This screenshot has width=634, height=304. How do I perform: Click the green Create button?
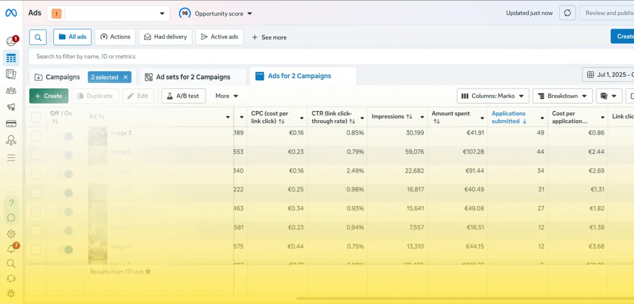(x=49, y=96)
